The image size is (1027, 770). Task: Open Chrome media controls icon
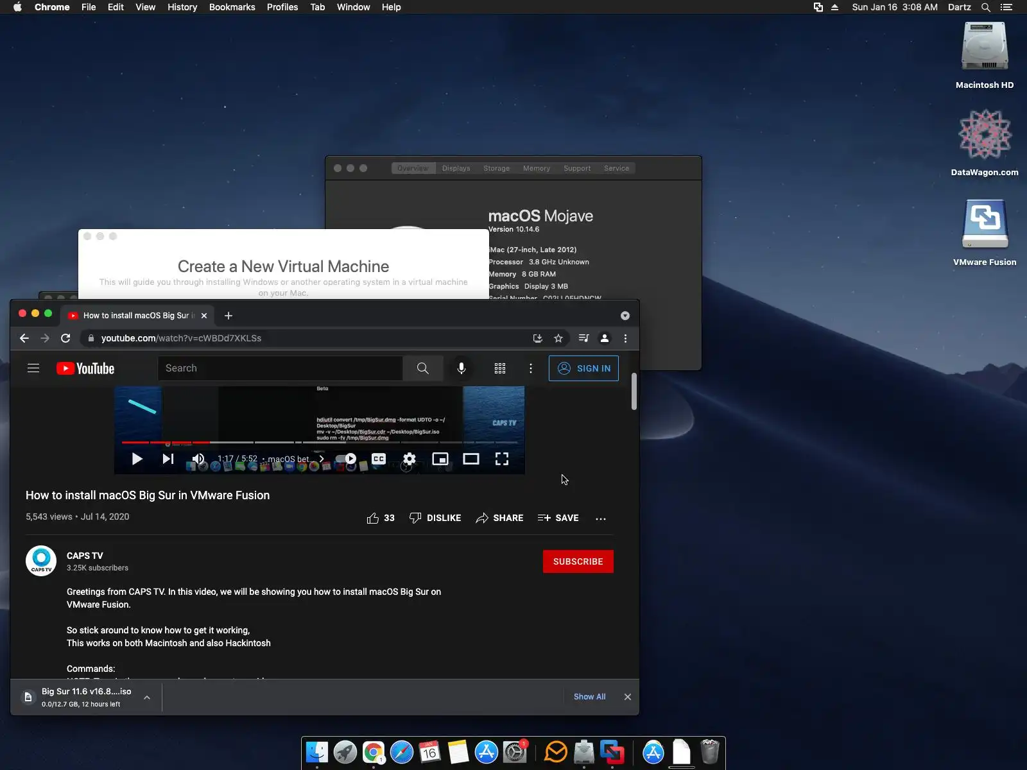(583, 338)
